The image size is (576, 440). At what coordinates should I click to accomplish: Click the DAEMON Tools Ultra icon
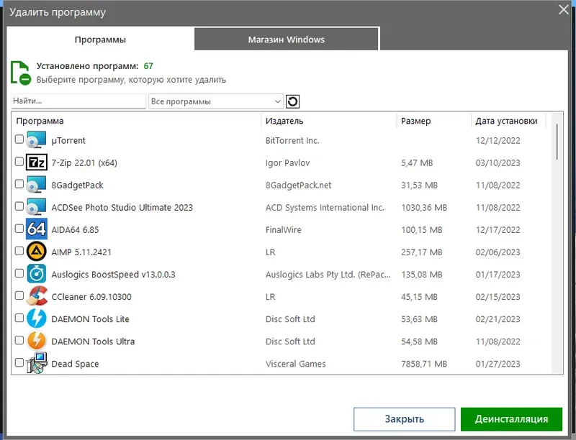tap(36, 341)
